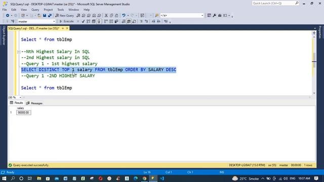Click the '--Nth Highest Salary In SQL' comment
This screenshot has width=324, height=182.
(x=55, y=52)
